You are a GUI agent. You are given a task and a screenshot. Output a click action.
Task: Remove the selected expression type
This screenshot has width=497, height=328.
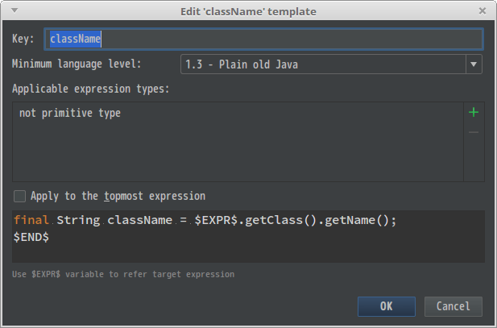point(474,132)
